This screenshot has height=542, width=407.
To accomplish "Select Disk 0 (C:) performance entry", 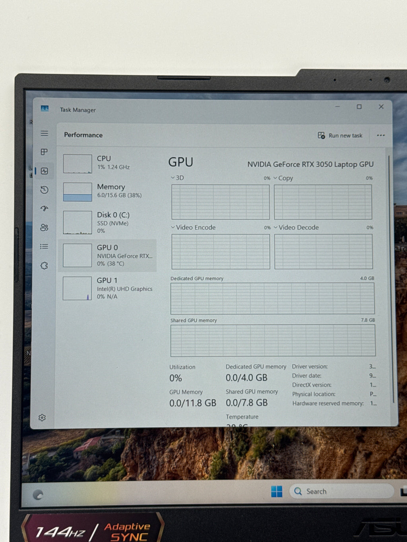I will click(108, 222).
